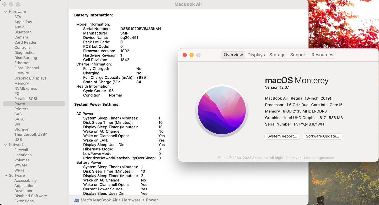Image resolution: width=379 pixels, height=205 pixels.
Task: Open the Storage tab
Action: [277, 55]
